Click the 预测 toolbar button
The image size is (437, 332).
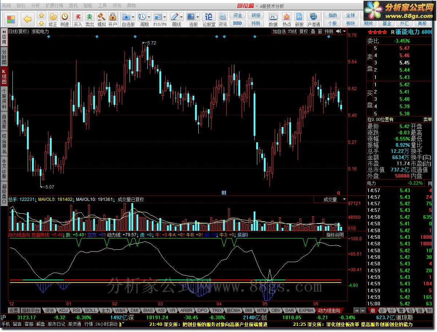(256, 23)
